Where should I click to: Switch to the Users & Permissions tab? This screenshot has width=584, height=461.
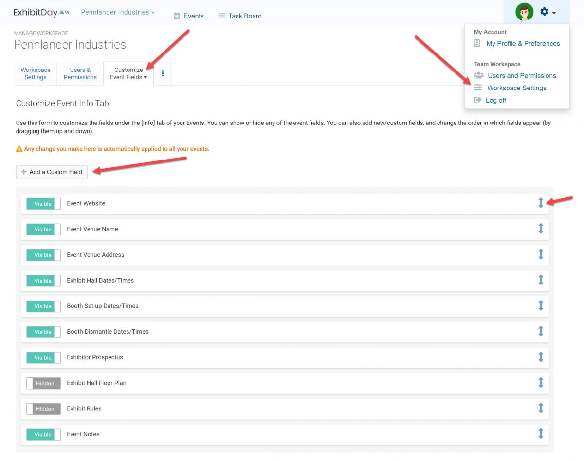tap(80, 73)
